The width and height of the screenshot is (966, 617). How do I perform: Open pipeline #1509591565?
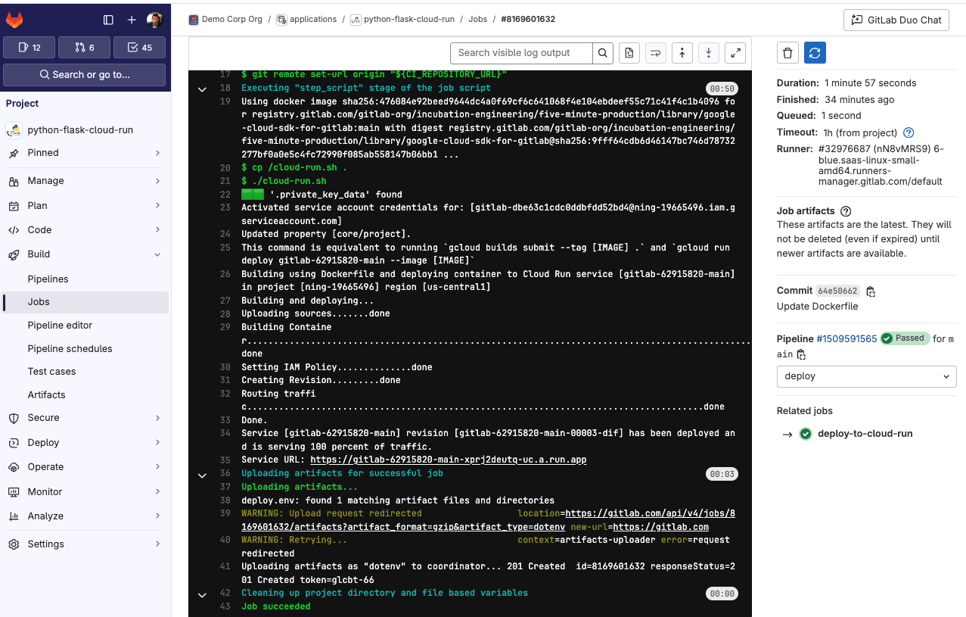click(846, 339)
